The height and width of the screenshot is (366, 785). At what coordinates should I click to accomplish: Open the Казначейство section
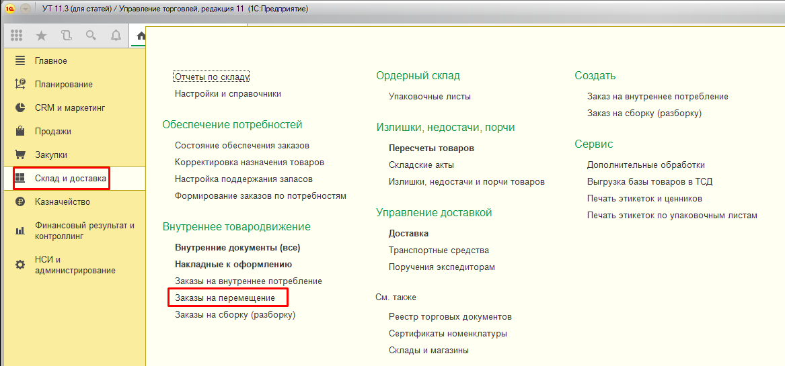[63, 202]
